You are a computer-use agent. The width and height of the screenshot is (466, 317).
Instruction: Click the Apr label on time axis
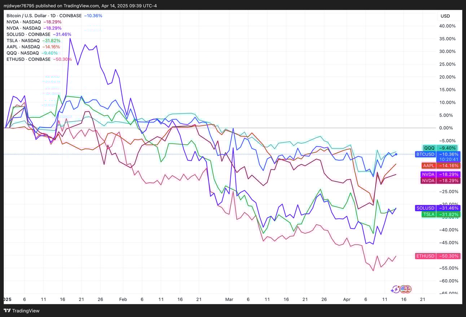click(347, 299)
